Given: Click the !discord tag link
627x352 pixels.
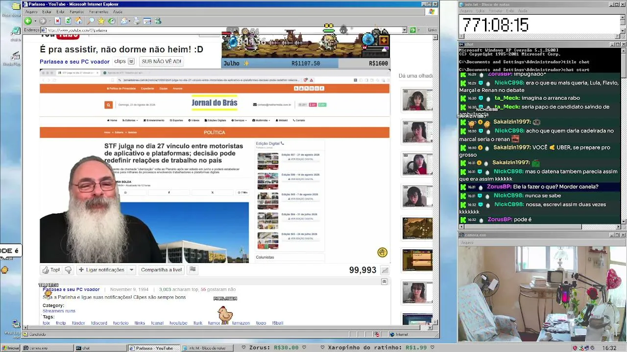Looking at the screenshot, I should tap(99, 323).
